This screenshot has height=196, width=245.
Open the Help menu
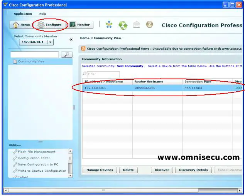click(x=43, y=14)
